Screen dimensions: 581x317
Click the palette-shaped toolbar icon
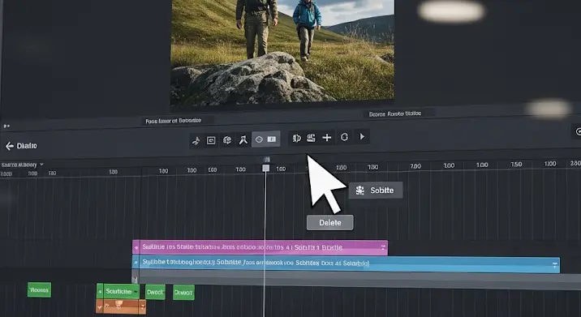pyautogui.click(x=226, y=140)
